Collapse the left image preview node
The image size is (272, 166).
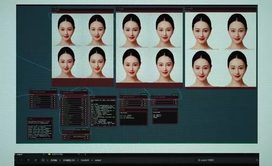(x=53, y=10)
